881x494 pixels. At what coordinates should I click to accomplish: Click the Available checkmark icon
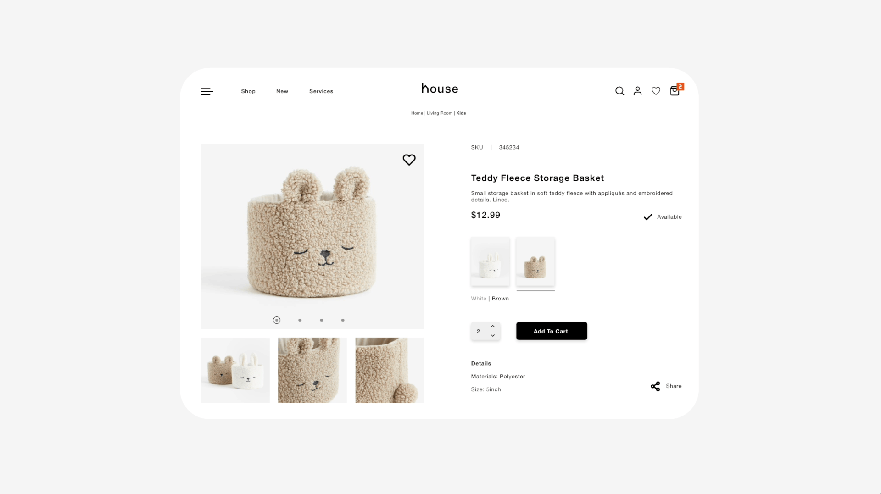point(647,217)
